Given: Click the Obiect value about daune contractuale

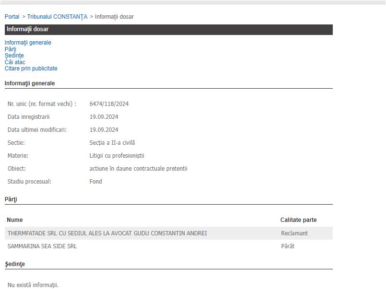Looking at the screenshot, I should pyautogui.click(x=138, y=169).
